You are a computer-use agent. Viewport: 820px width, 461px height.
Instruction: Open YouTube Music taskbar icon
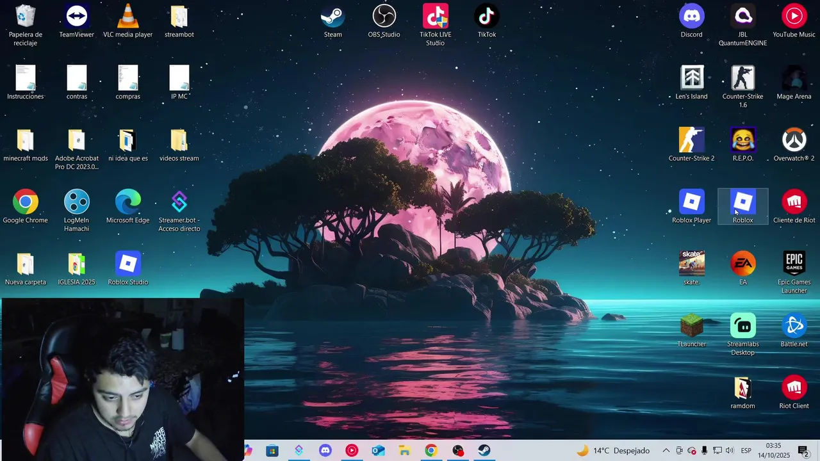pos(352,451)
